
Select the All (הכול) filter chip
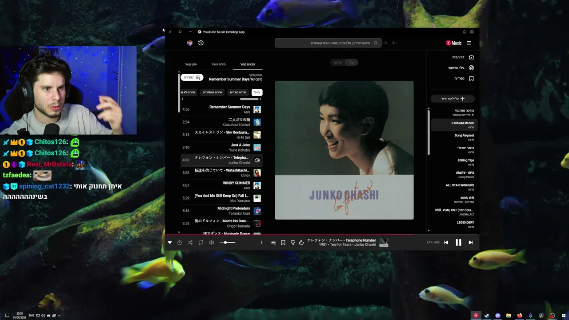click(x=257, y=92)
